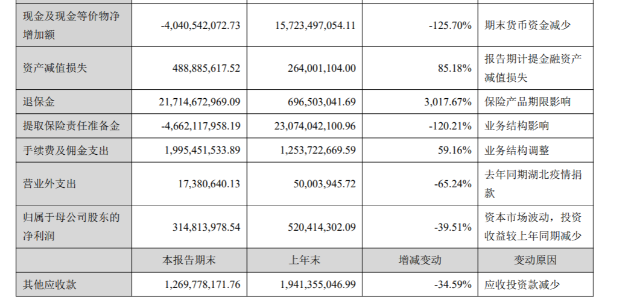Click the 本报告期末 column header

[191, 261]
